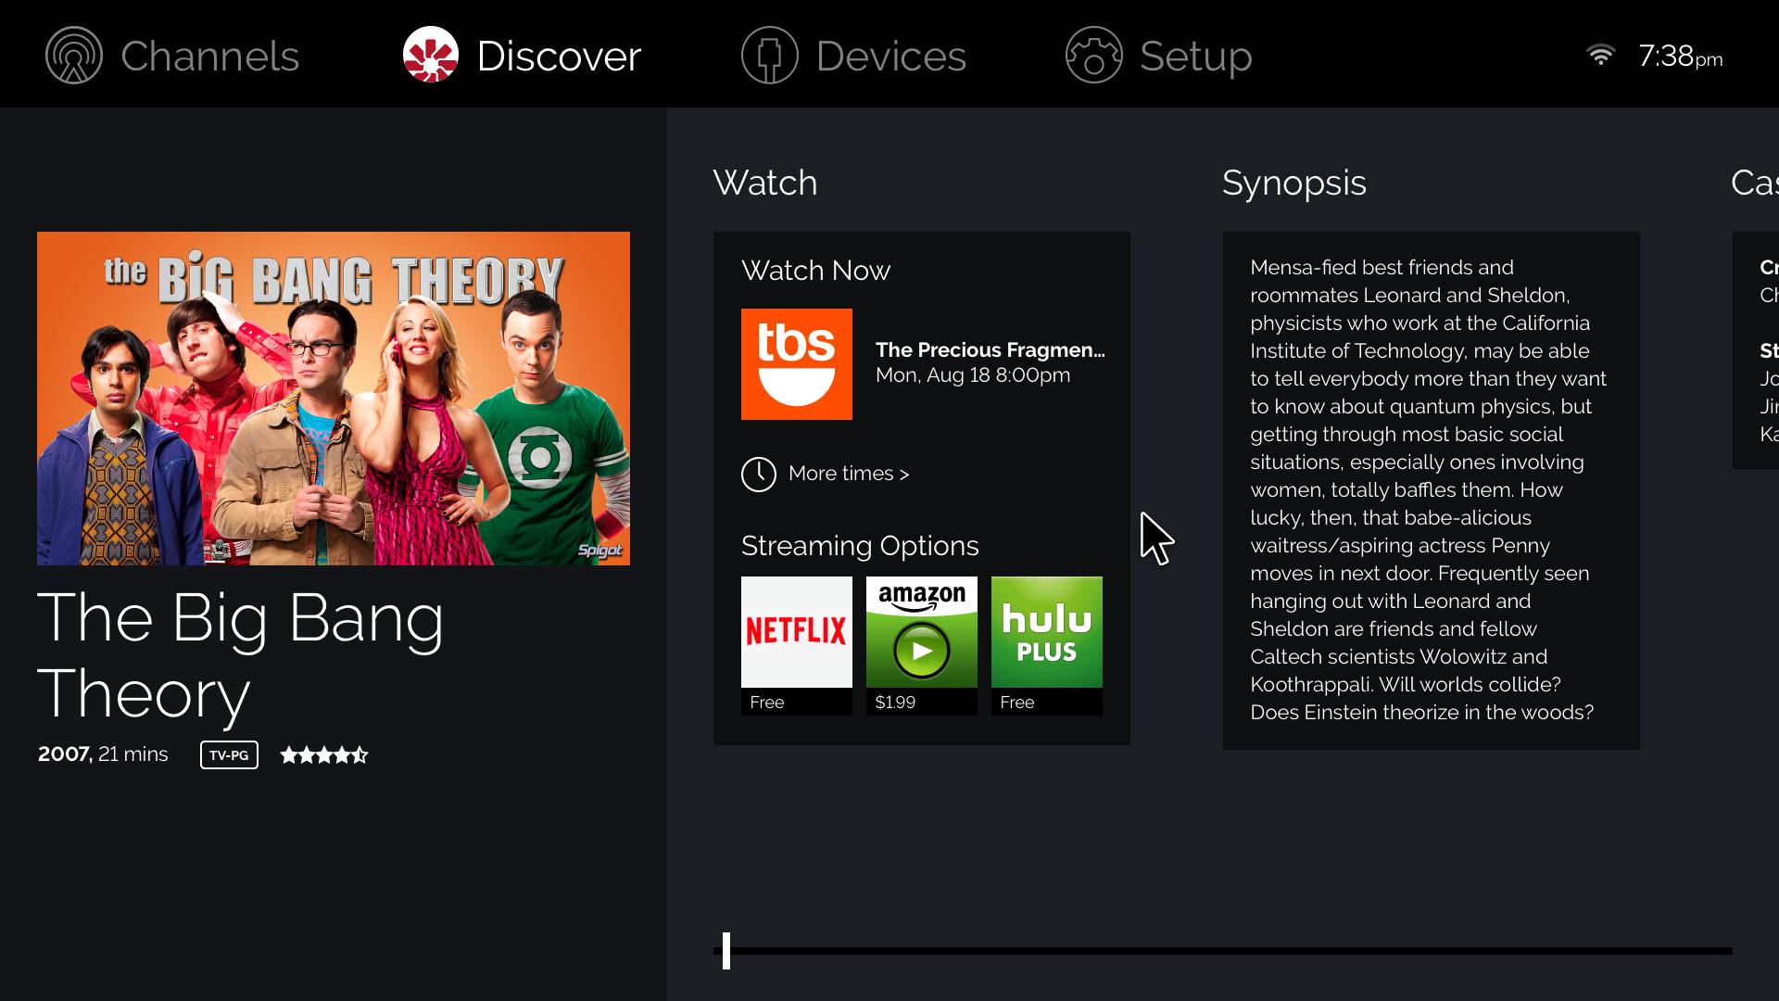Click The Big Bang Theory poster image
This screenshot has height=1001, width=1779.
pyautogui.click(x=334, y=399)
